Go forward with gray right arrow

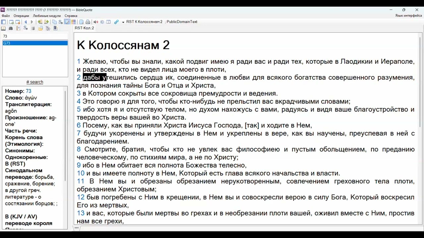[32, 22]
